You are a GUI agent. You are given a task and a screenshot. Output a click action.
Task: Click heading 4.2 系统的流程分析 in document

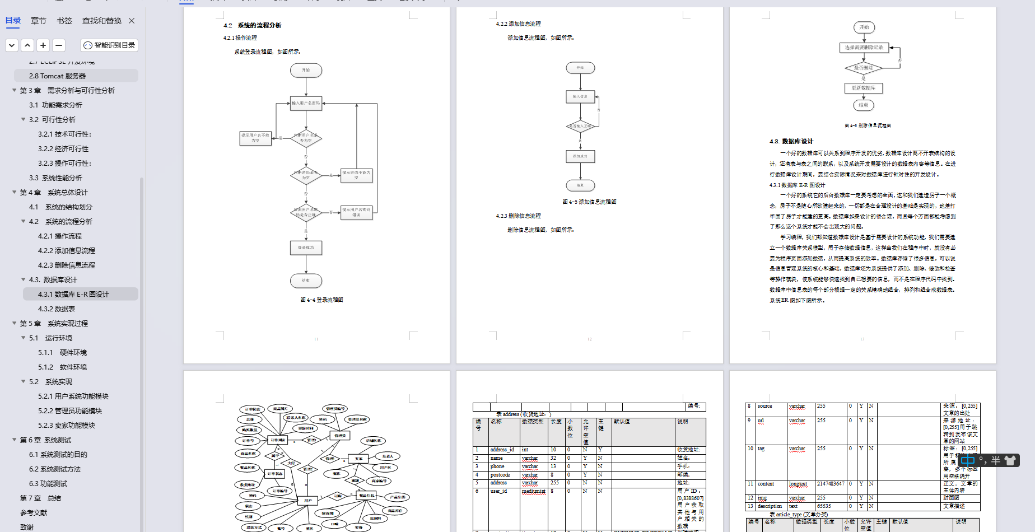(252, 25)
